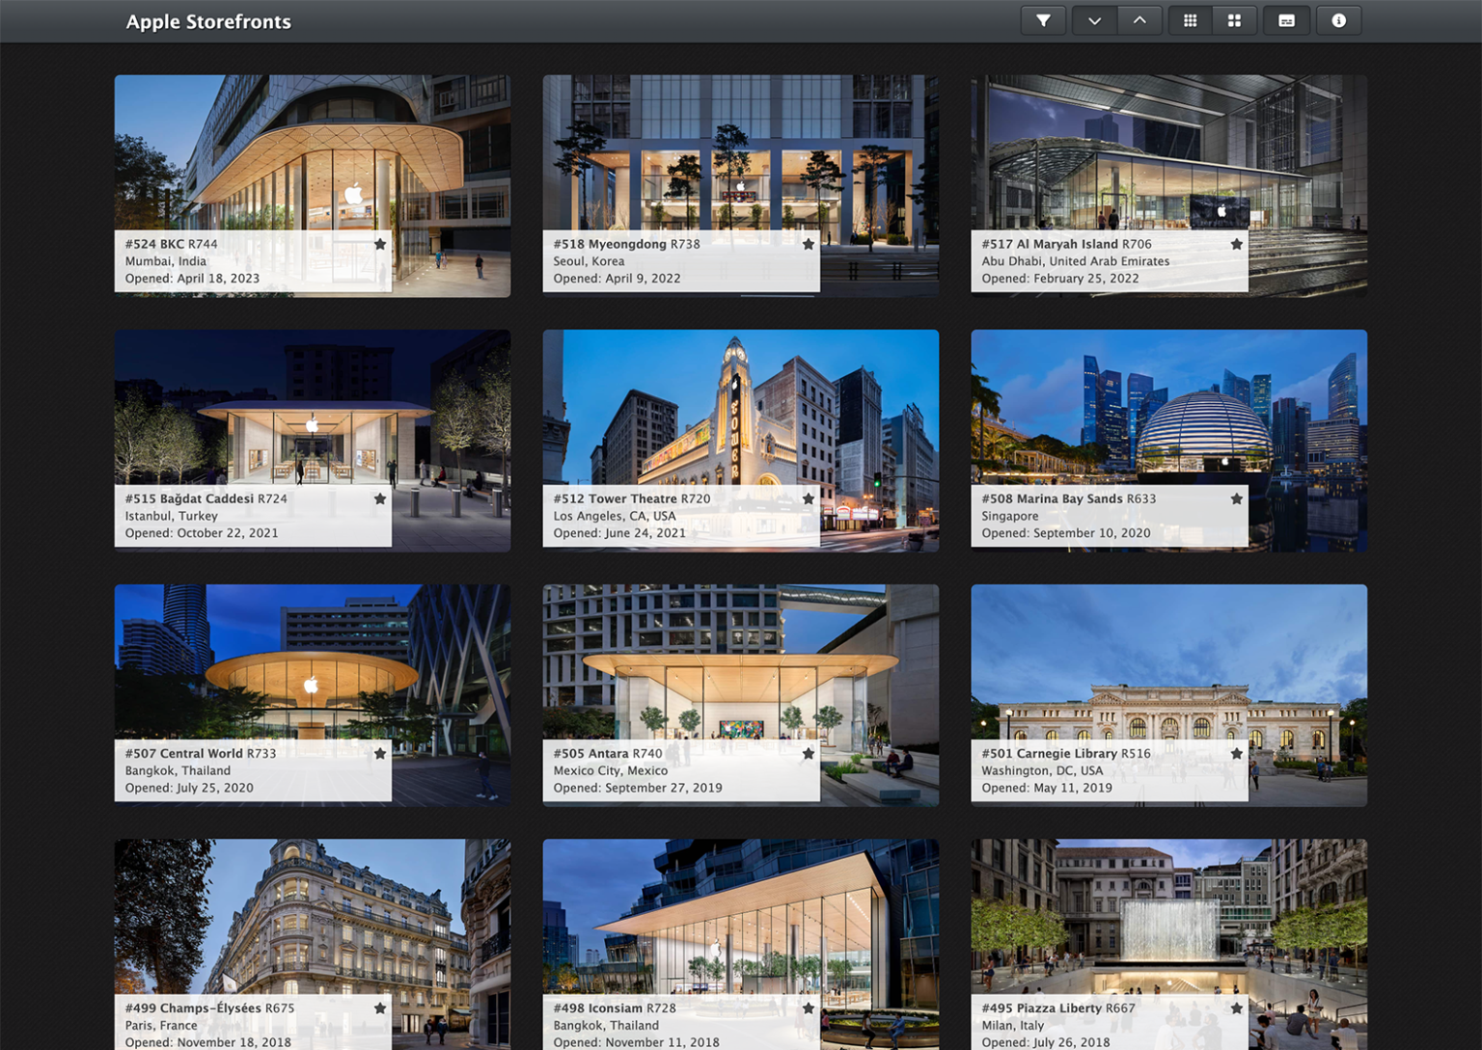
Task: Click the "Mexico City, Mexico" location line
Action: (611, 770)
